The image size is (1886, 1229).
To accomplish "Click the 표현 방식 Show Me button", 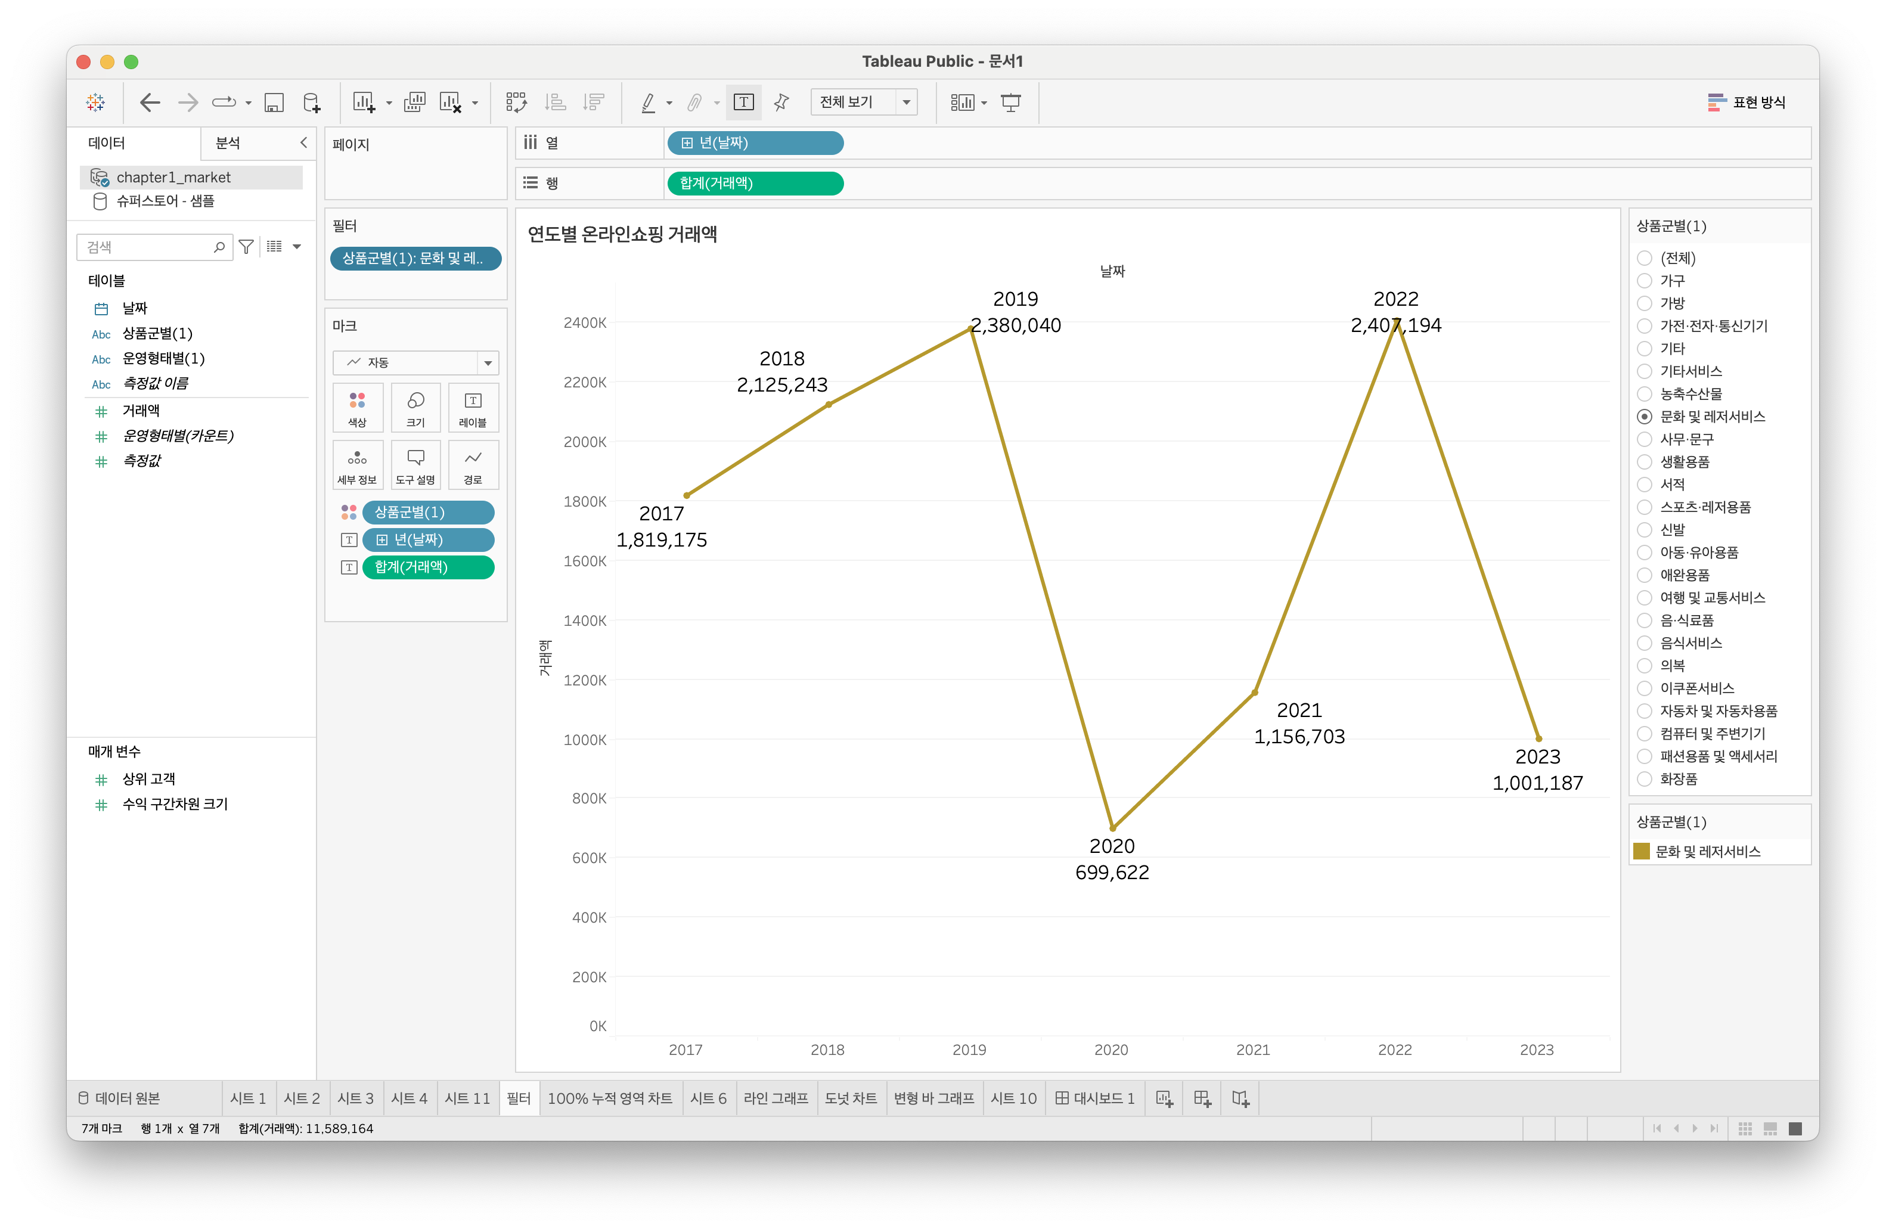I will pyautogui.click(x=1747, y=103).
